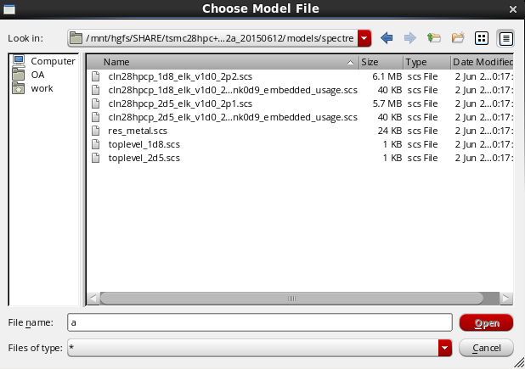Screen dimensions: 525x369
Task: Click the 6.1 MB size cell
Action: point(387,76)
